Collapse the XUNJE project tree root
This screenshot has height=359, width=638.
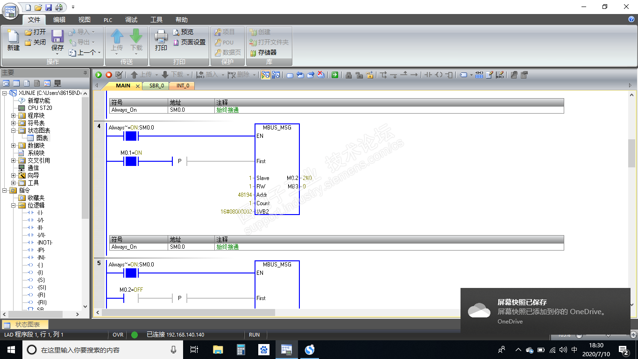coord(5,93)
